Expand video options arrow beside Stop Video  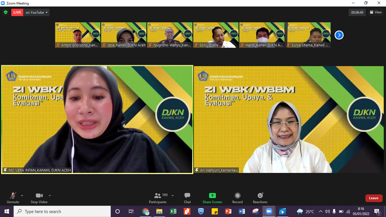(50, 196)
